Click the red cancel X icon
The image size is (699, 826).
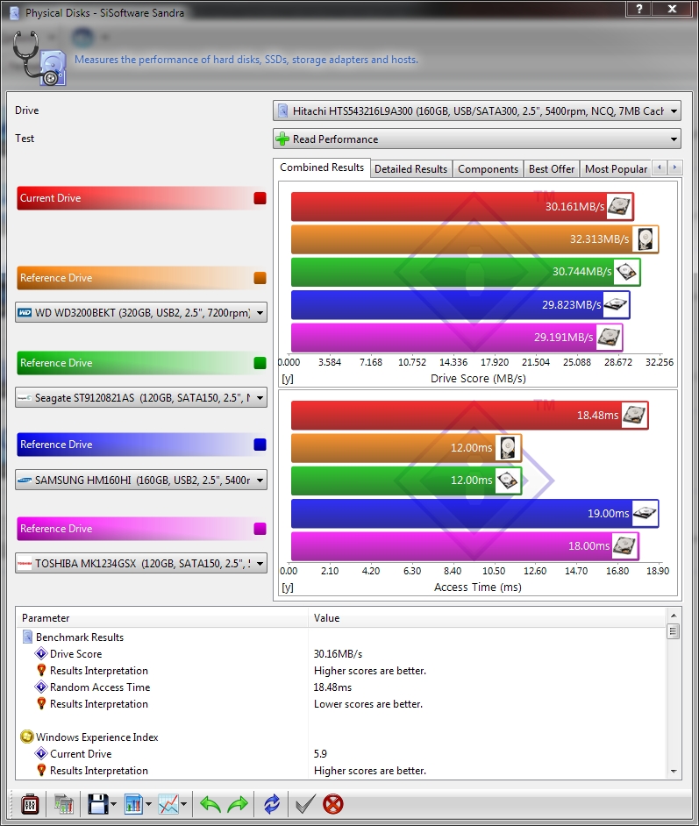tap(333, 804)
